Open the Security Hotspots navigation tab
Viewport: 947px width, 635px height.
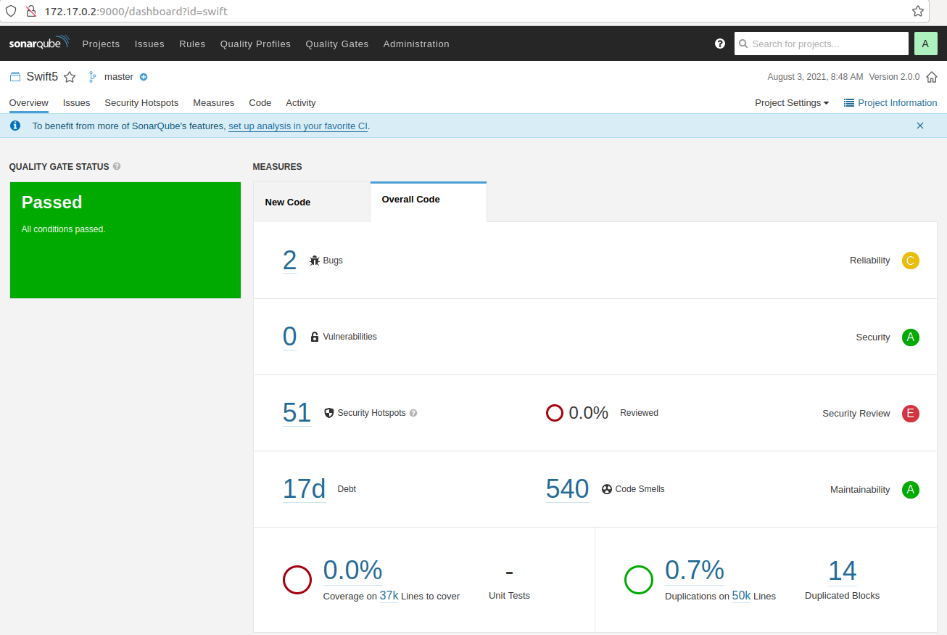[x=141, y=103]
